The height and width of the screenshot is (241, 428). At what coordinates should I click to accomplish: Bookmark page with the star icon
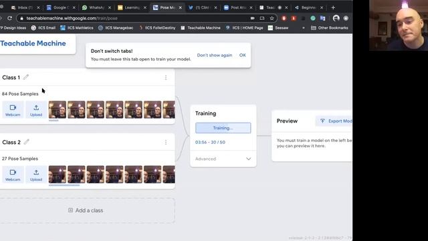tap(272, 18)
